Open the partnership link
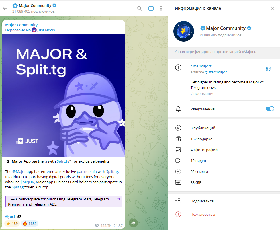This screenshot has width=280, height=230. (87, 171)
